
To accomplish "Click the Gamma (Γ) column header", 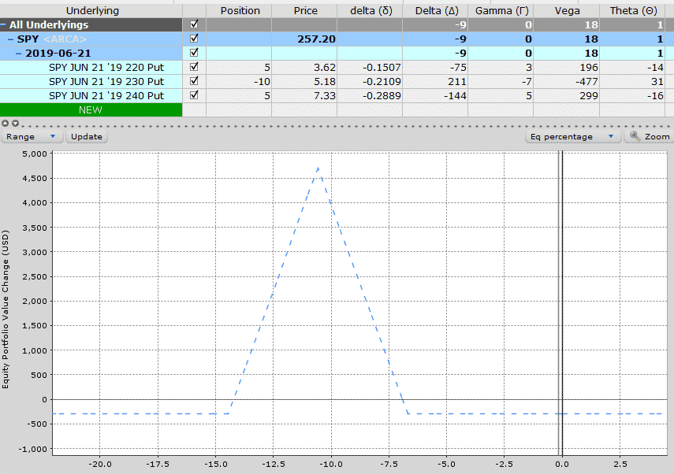I will tap(501, 11).
